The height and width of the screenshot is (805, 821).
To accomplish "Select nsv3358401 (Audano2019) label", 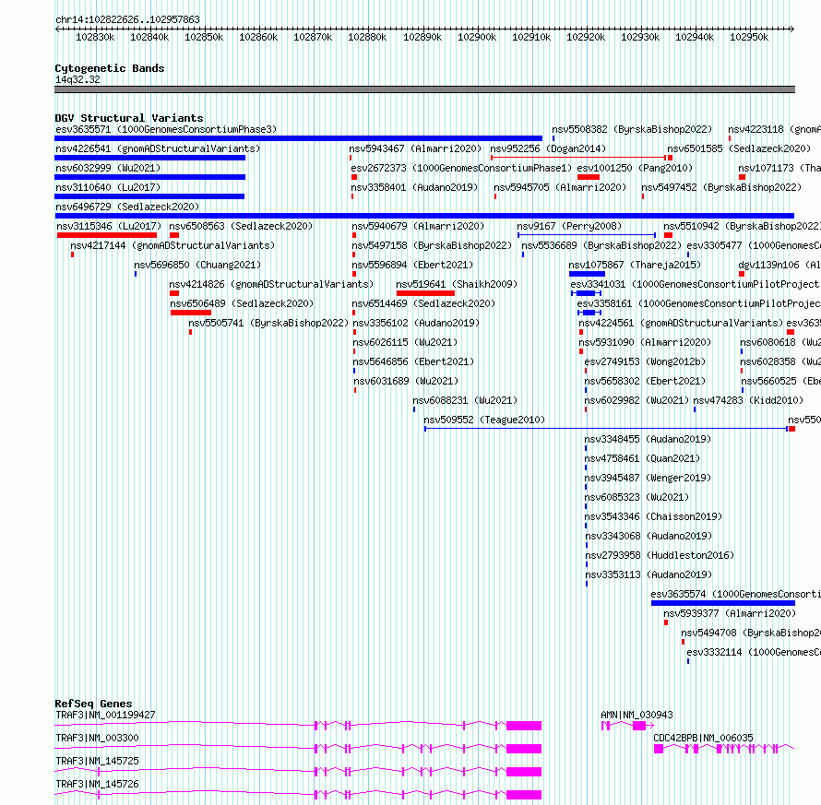I will click(x=414, y=187).
